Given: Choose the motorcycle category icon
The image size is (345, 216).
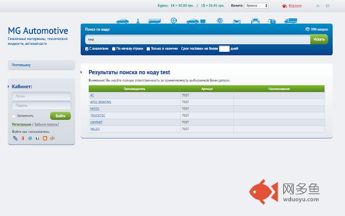Looking at the screenshot, I should pos(236,21).
